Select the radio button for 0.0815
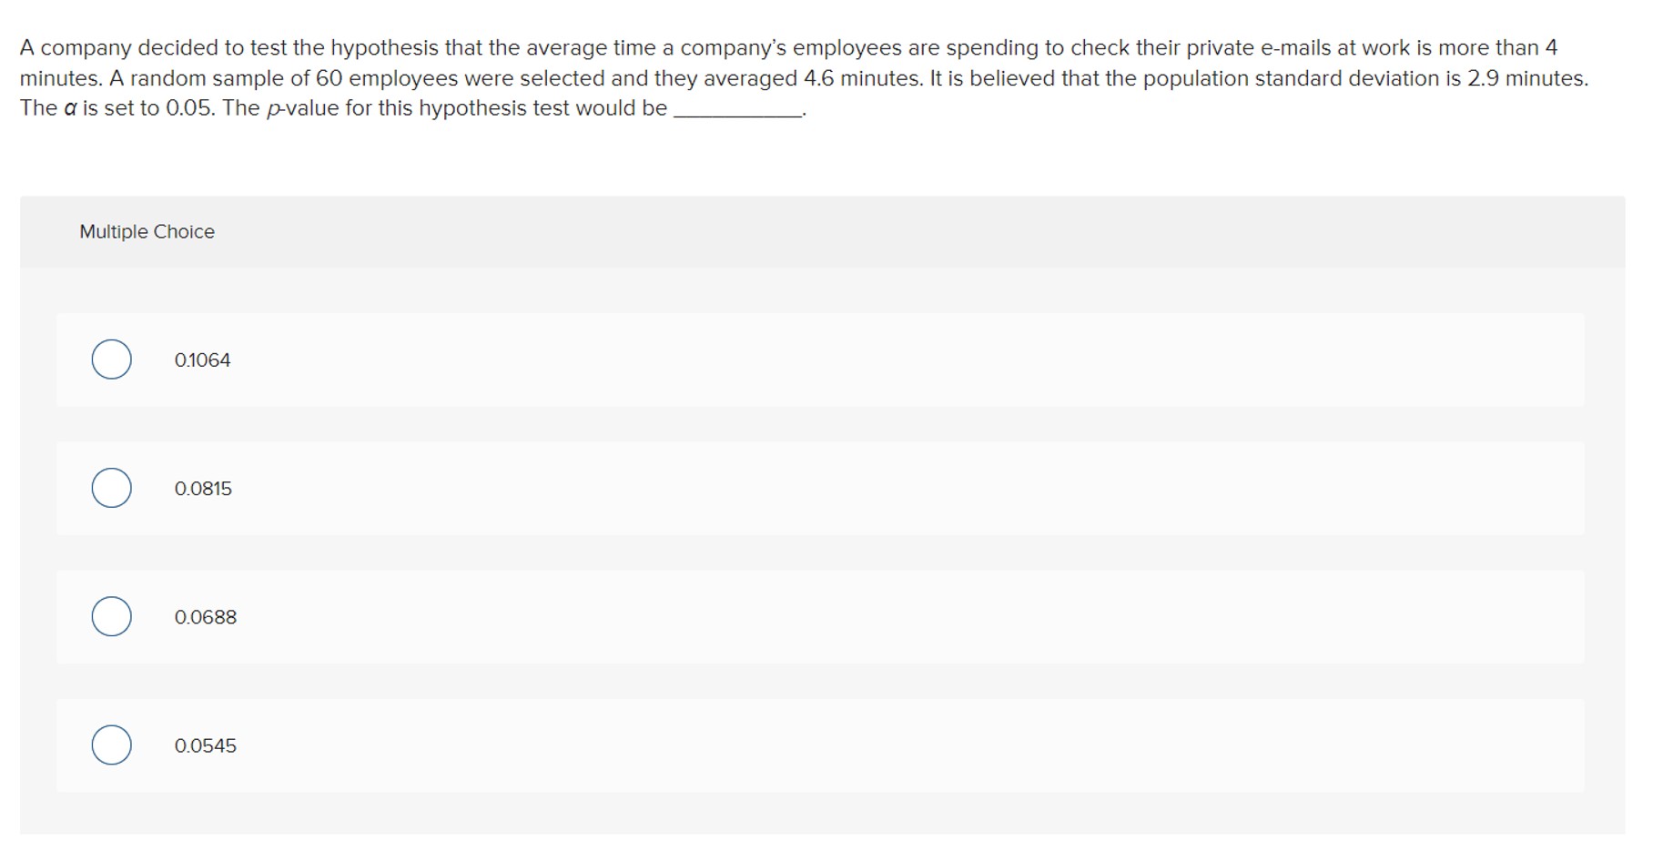 111,489
